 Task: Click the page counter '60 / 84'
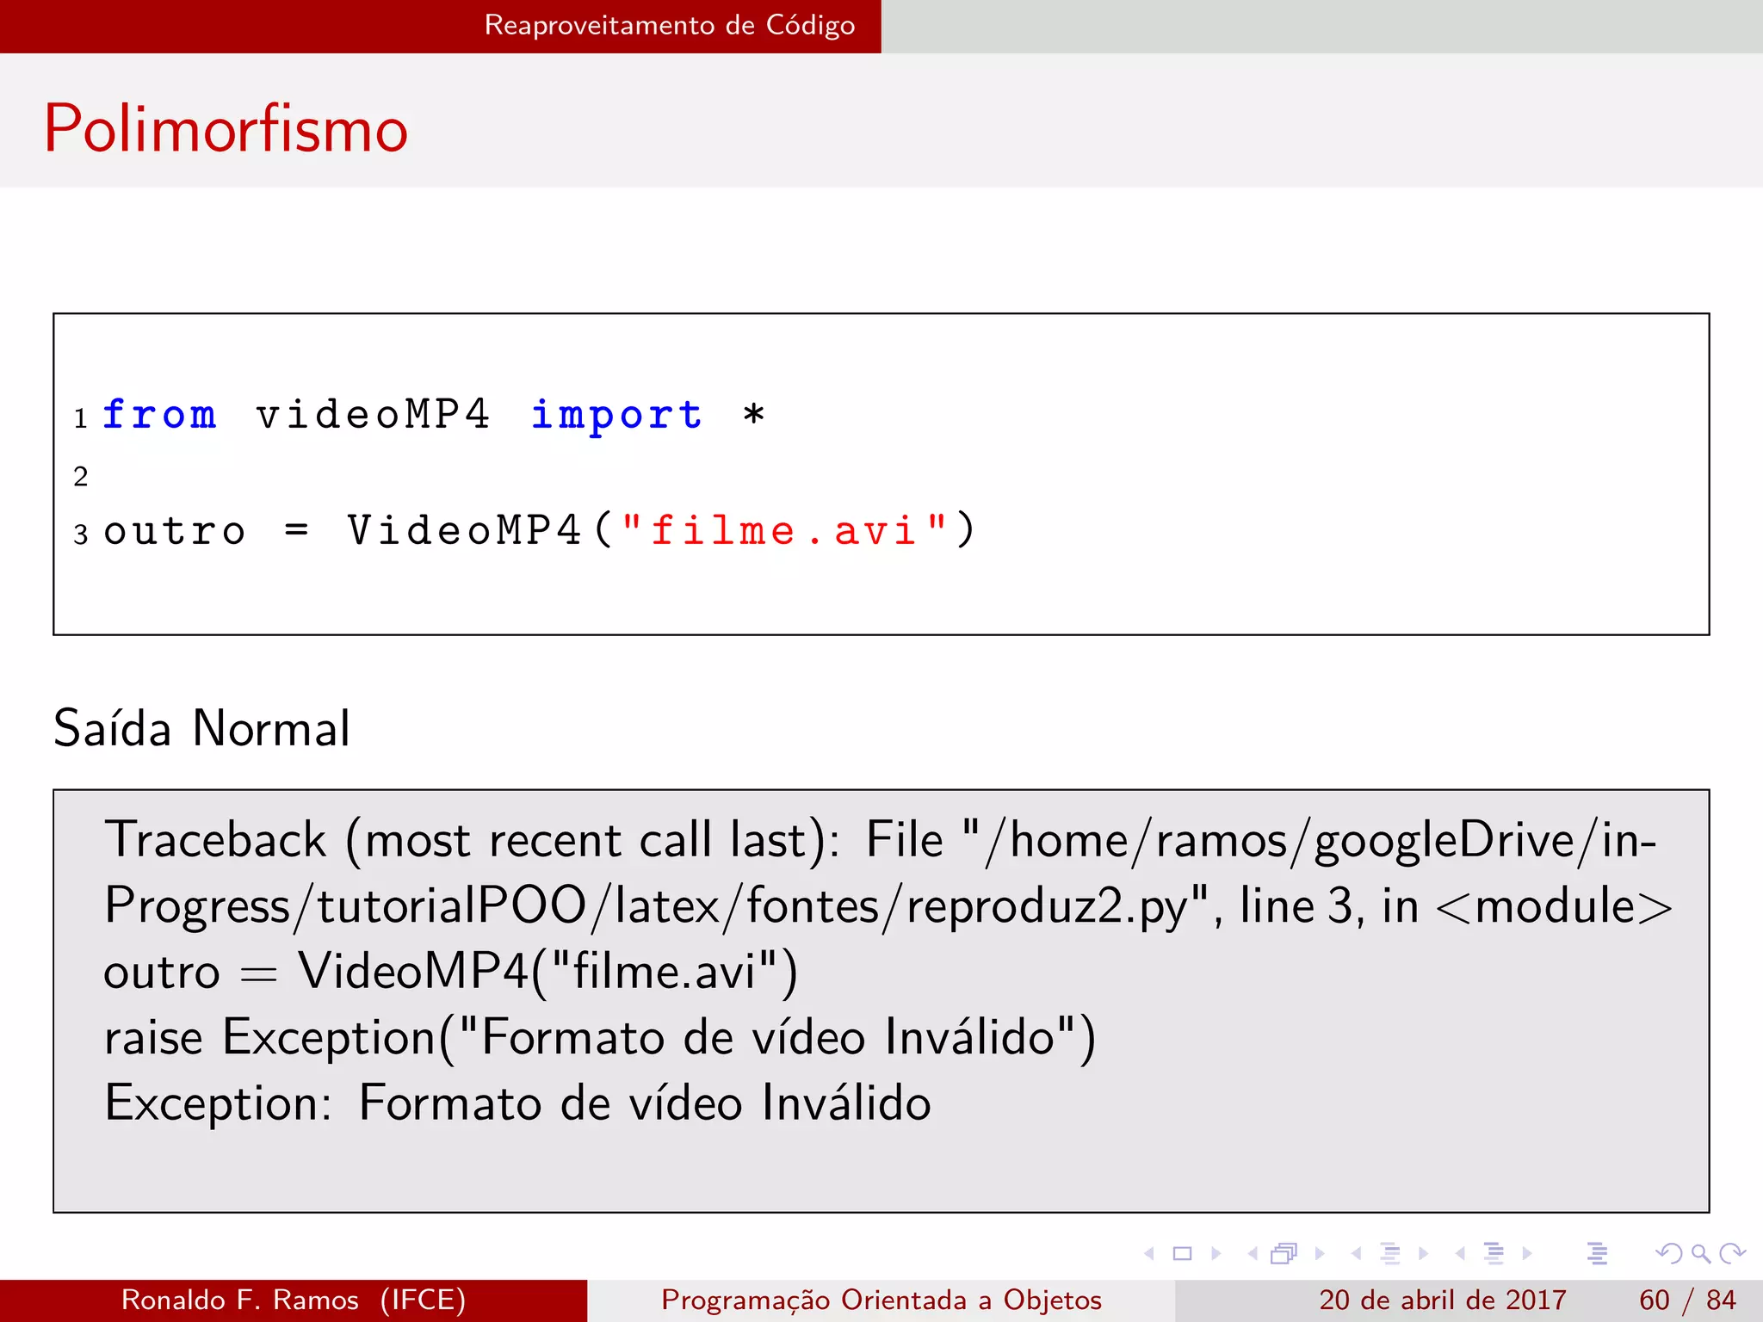coord(1687,1300)
